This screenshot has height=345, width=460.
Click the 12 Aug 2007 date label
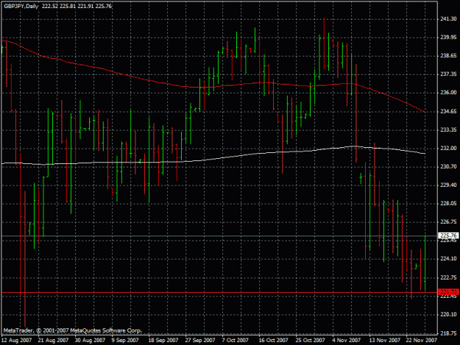click(16, 341)
